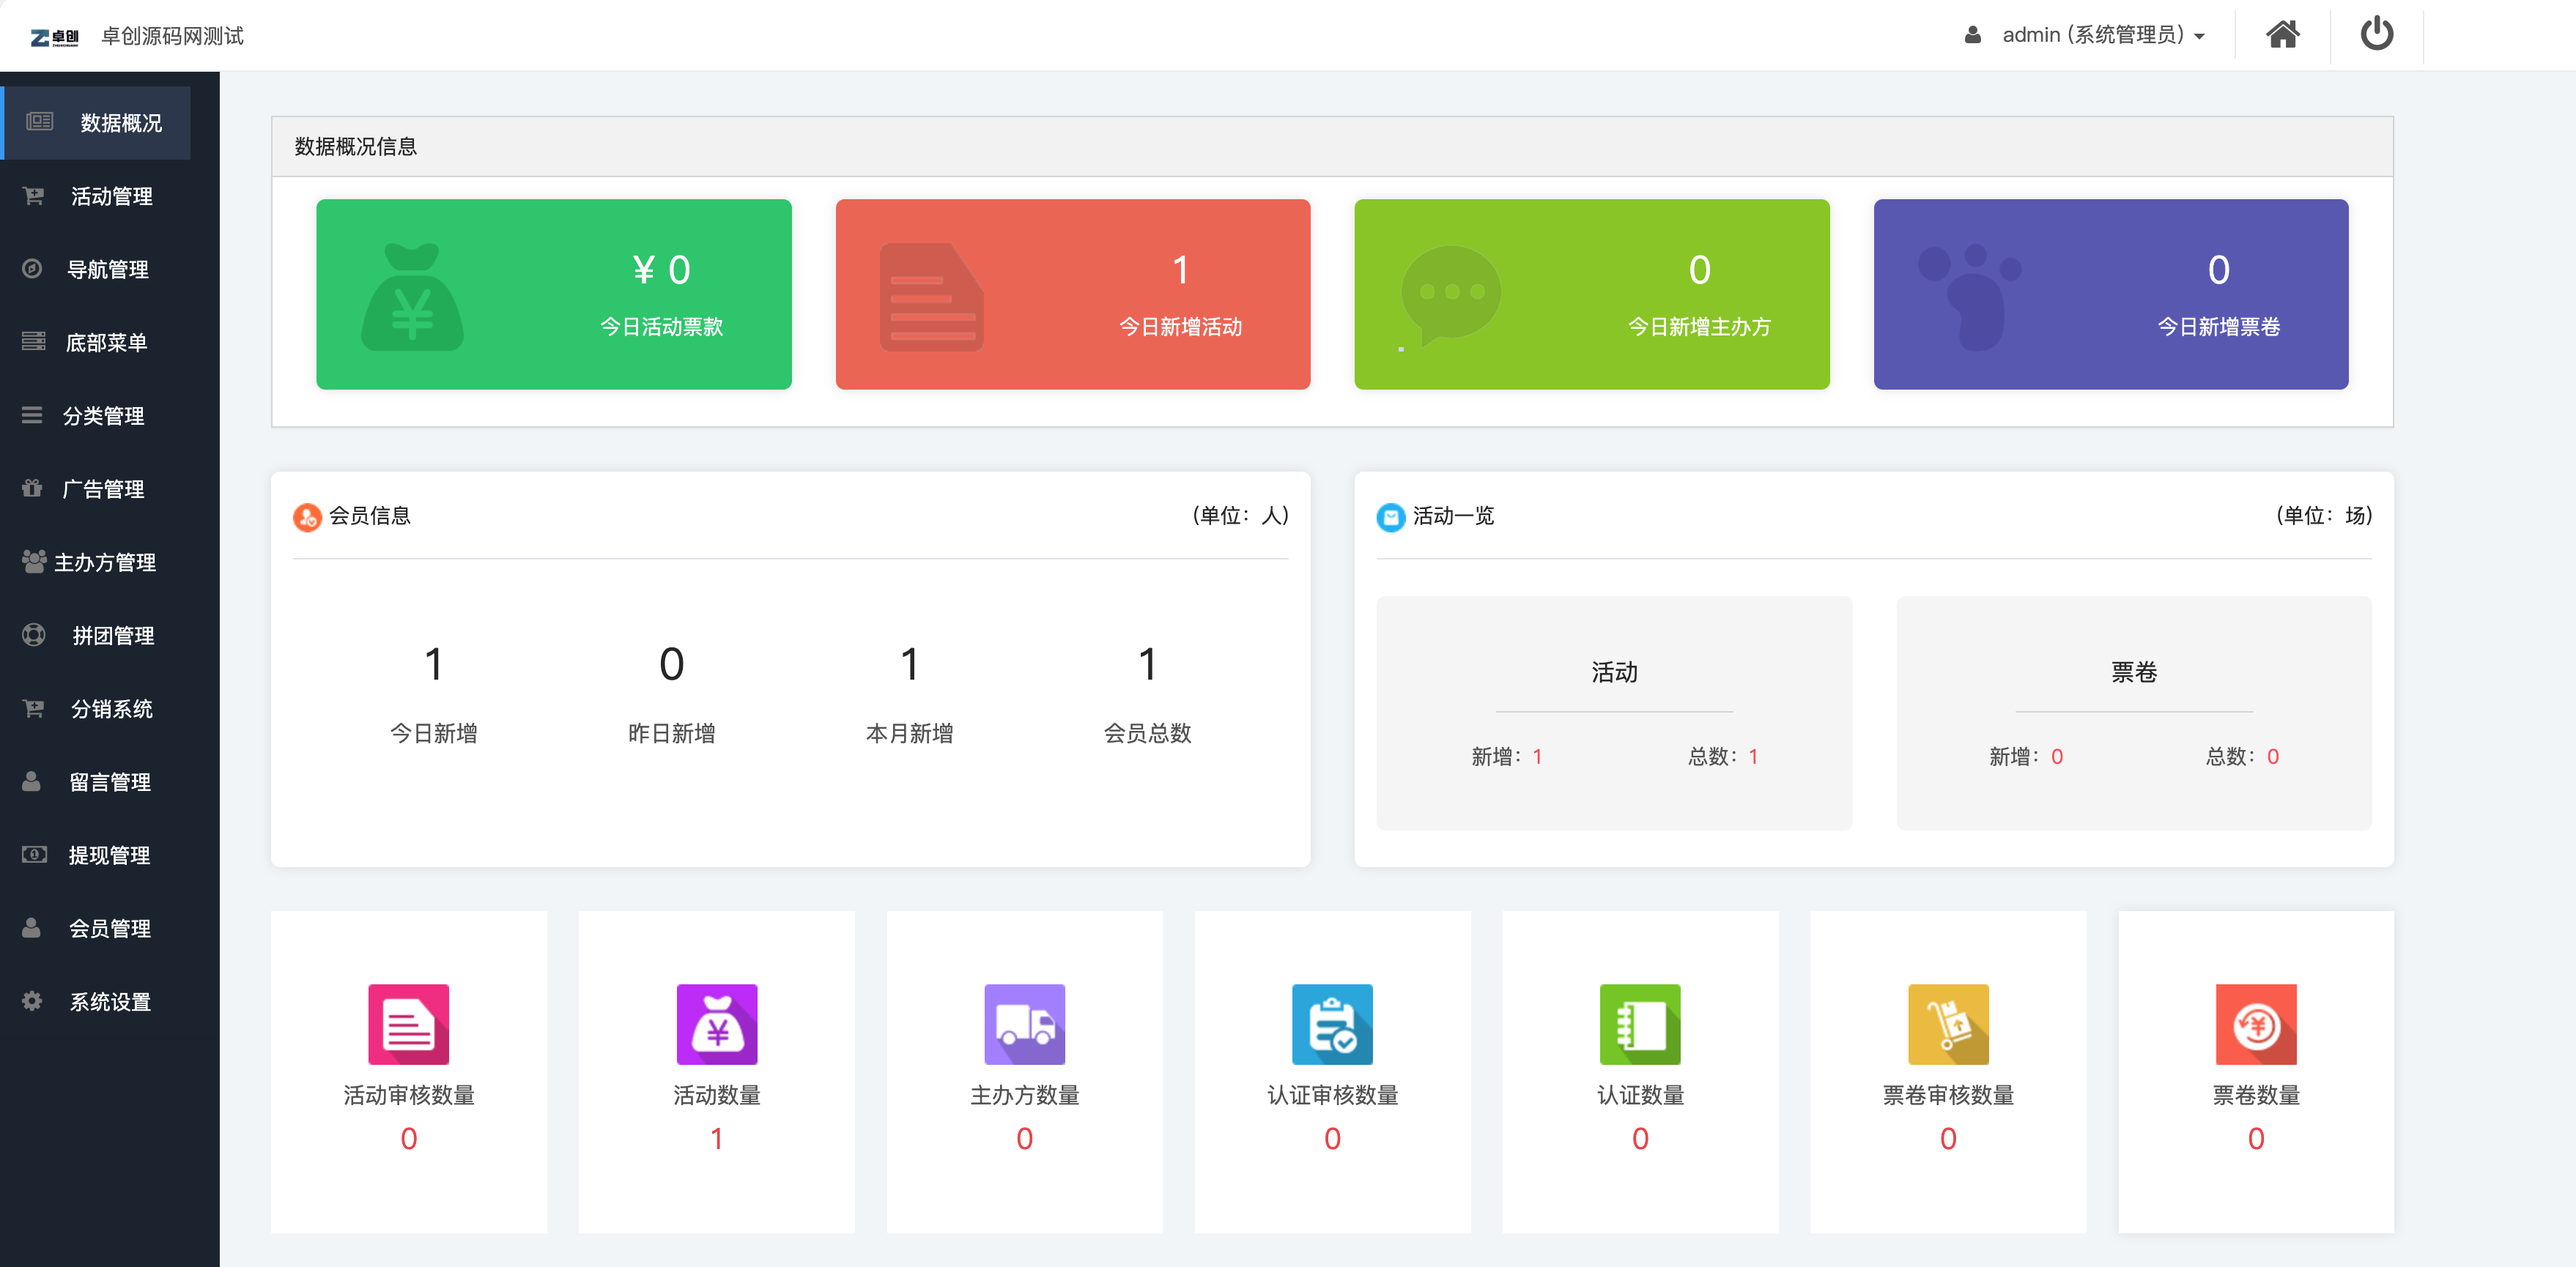
Task: Click the 今日新增活动 label
Action: (x=1180, y=327)
